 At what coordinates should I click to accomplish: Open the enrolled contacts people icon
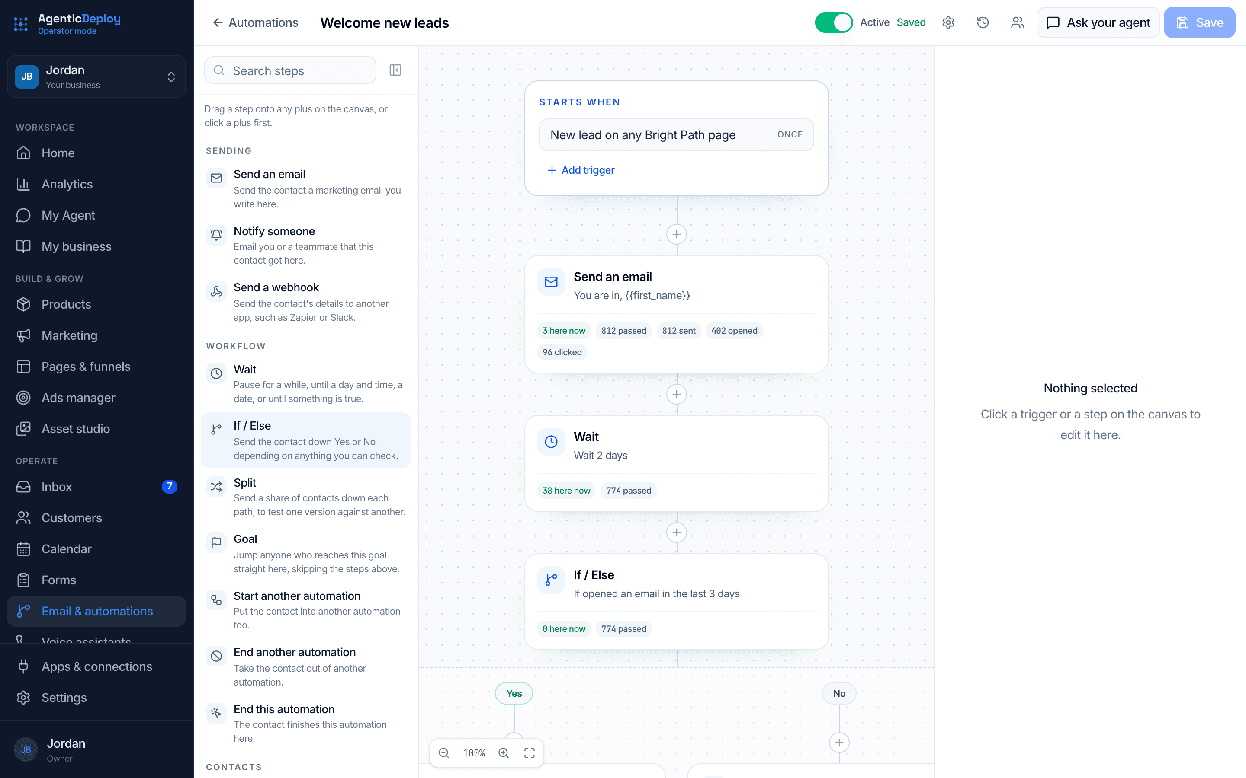1017,22
